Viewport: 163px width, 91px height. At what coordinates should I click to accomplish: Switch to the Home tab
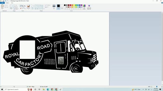[7, 3]
